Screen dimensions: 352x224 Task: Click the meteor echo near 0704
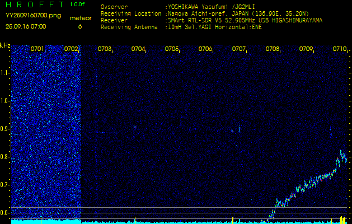click(x=135, y=127)
